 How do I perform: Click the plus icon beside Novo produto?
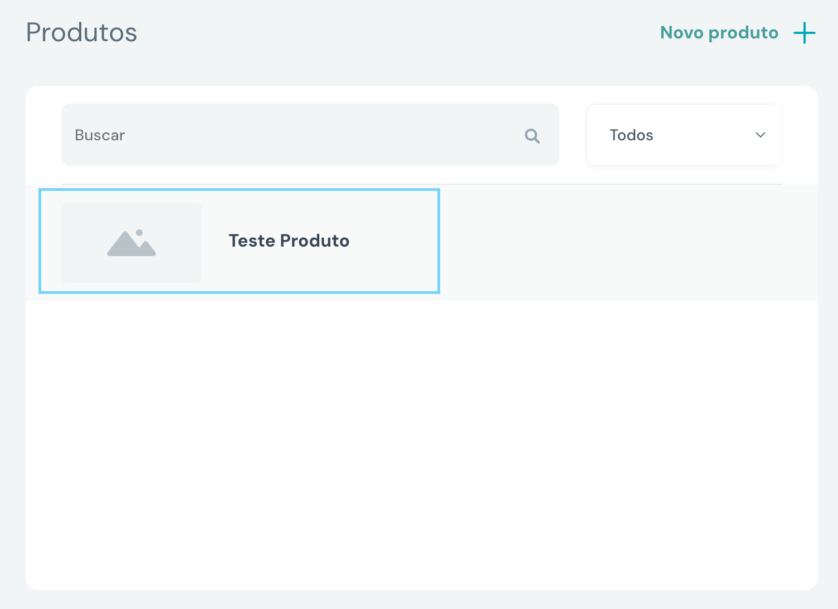804,33
